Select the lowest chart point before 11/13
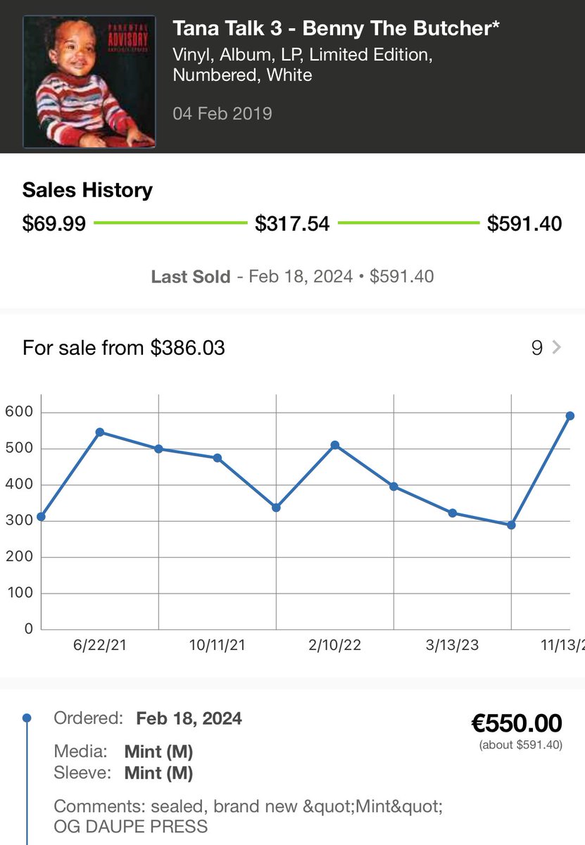 pyautogui.click(x=511, y=525)
